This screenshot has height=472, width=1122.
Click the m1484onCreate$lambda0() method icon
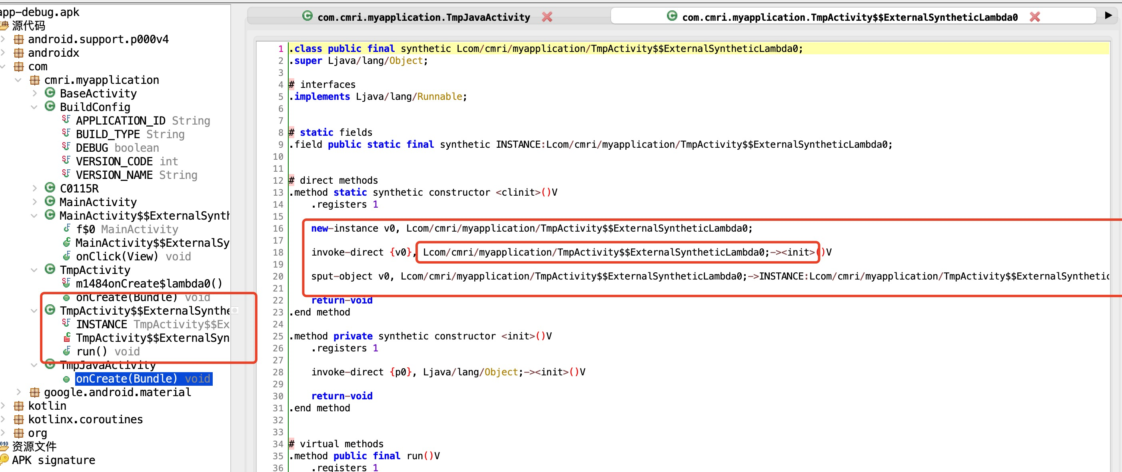66,283
